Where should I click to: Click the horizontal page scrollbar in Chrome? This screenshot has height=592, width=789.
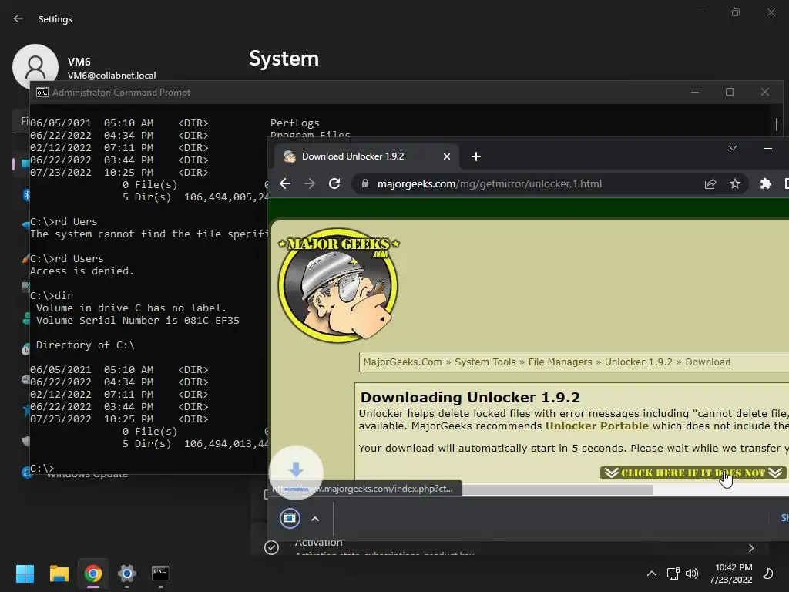point(558,489)
